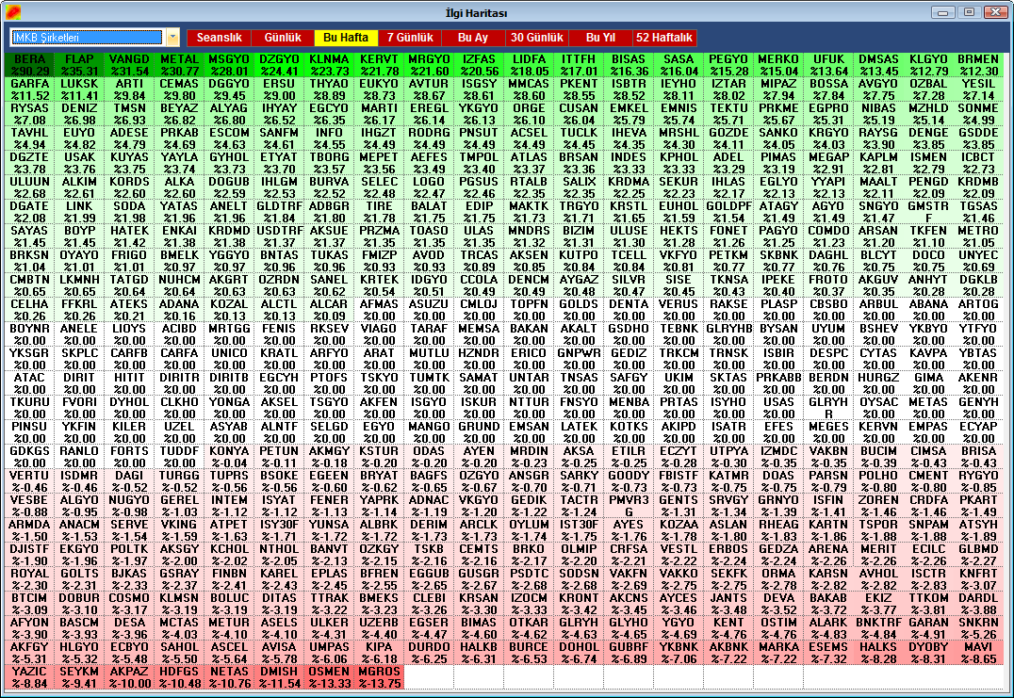Click the THYAO %8.89 cell
Viewport: 1014px width, 698px height.
click(x=329, y=89)
